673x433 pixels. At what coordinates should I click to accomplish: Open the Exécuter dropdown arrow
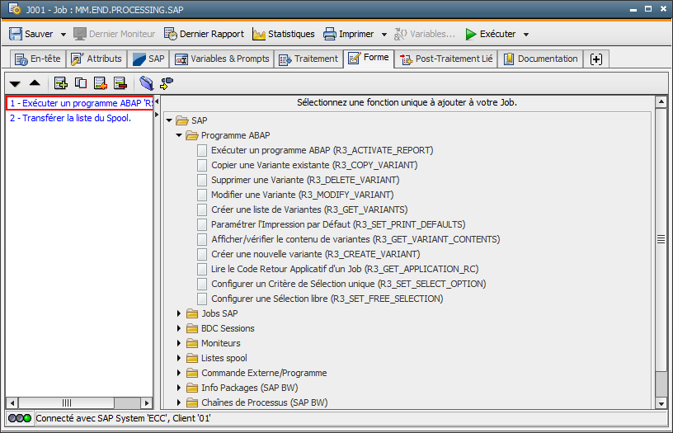526,35
